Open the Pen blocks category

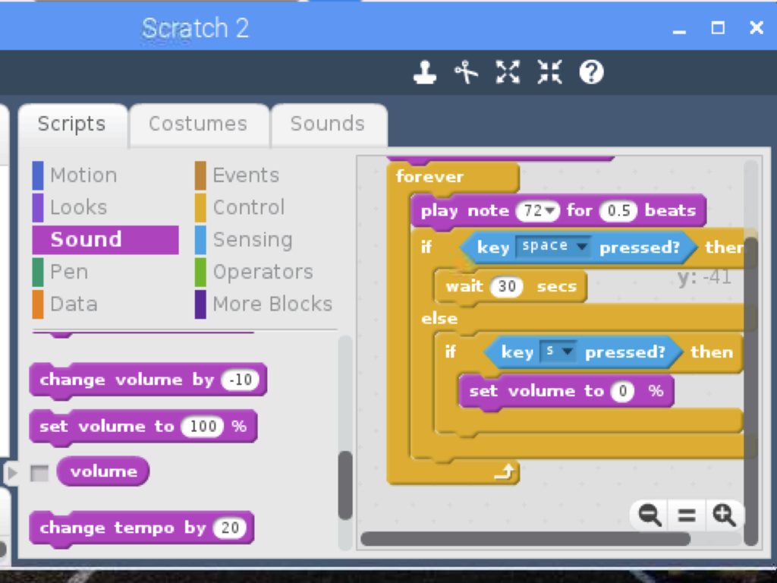[x=61, y=272]
